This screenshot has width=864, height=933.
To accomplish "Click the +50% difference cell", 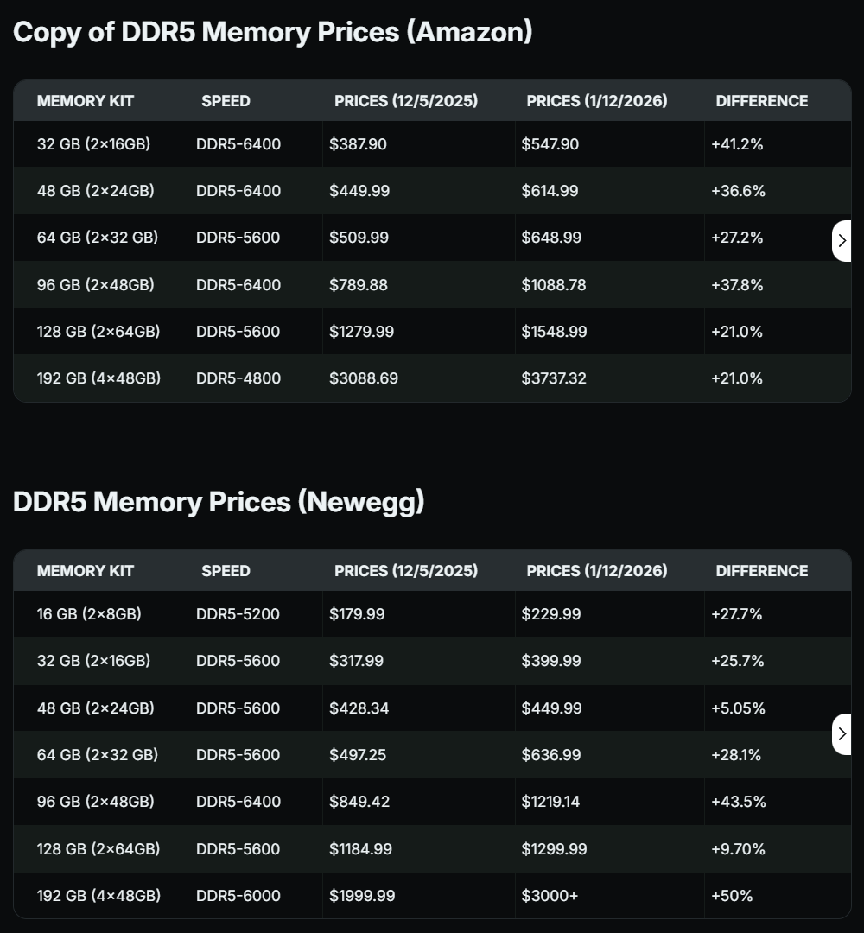I will pyautogui.click(x=732, y=896).
